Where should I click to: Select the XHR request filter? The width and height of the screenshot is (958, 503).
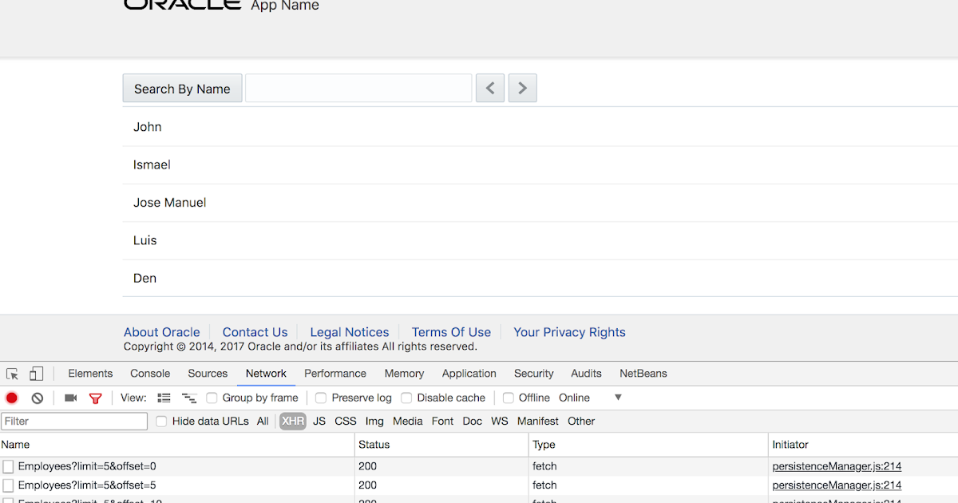pos(292,421)
